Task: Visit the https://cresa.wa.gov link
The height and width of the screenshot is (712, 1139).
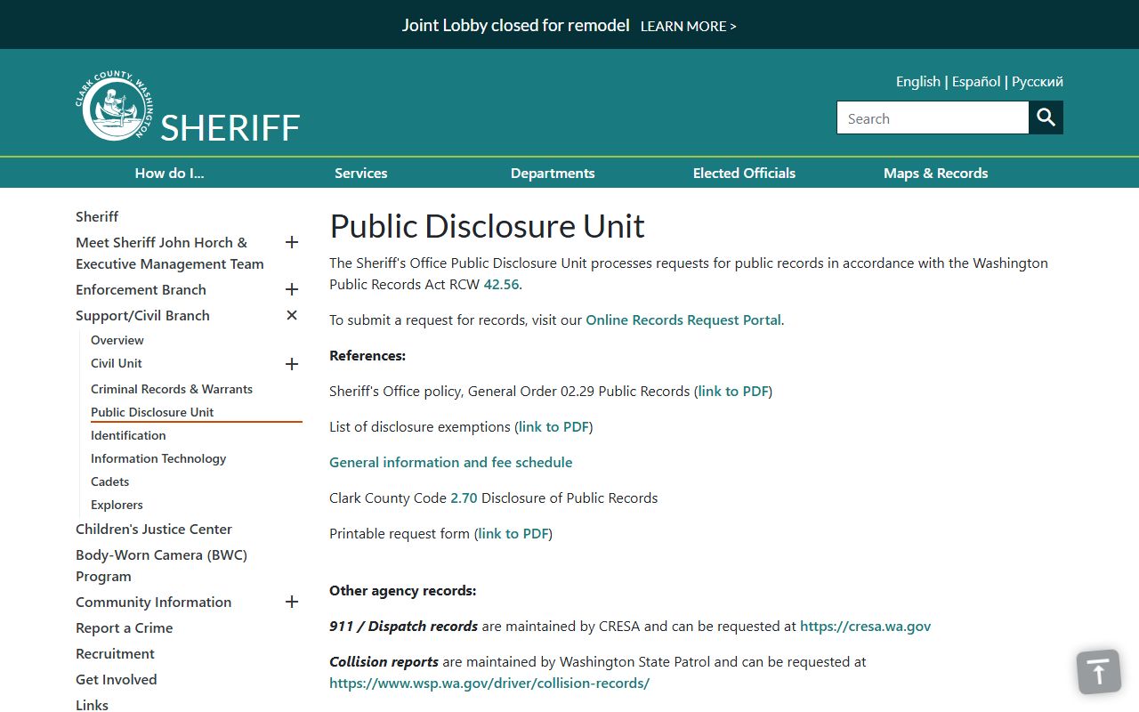Action: (865, 626)
